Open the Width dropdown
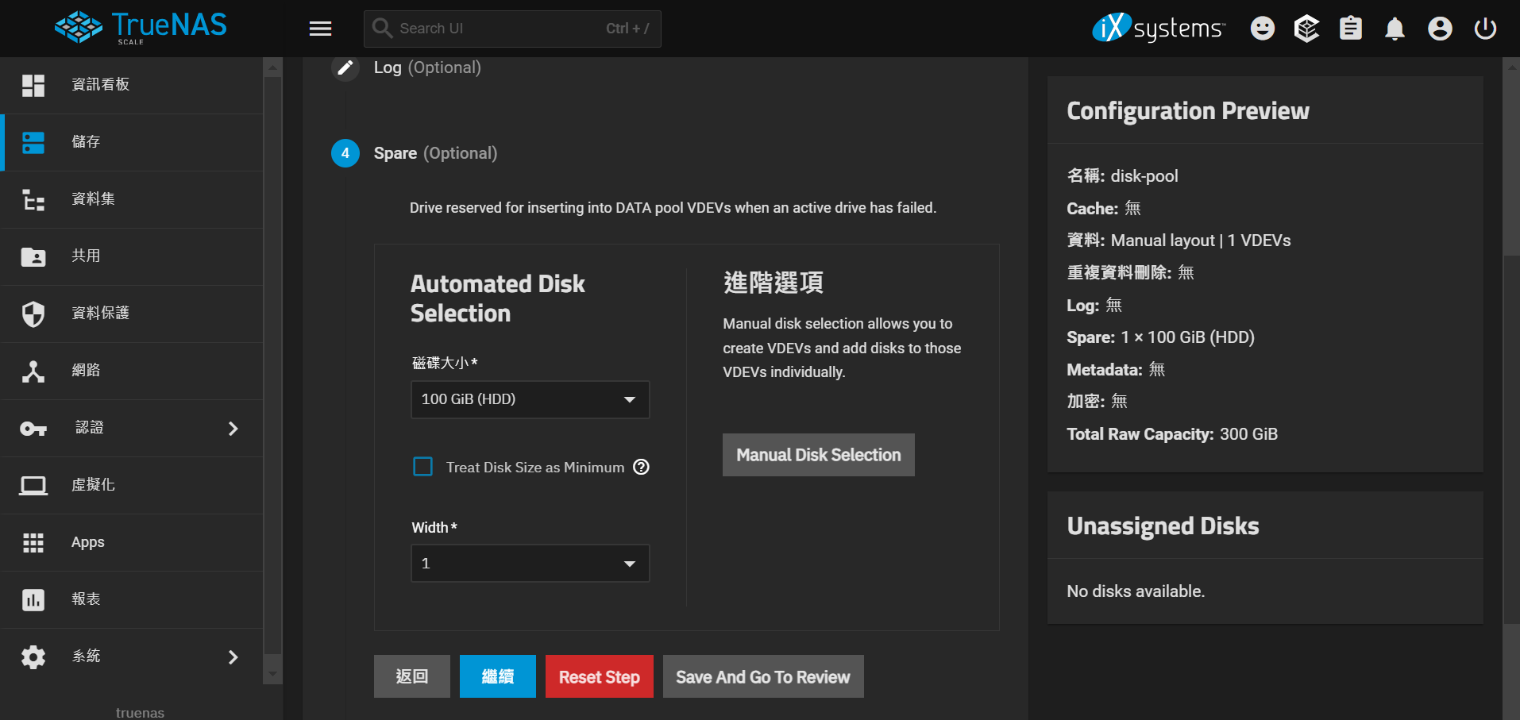Image resolution: width=1520 pixels, height=720 pixels. pos(530,564)
